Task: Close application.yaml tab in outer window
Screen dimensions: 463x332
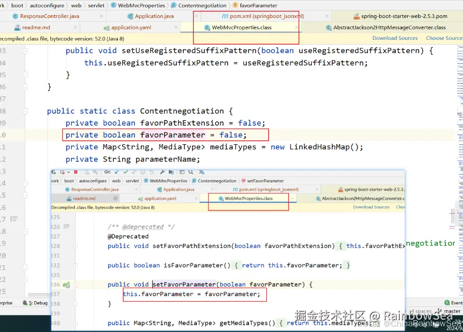Action: (x=176, y=28)
